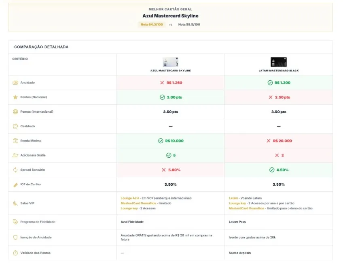Click the Spread Bancário row label

pos(33,170)
